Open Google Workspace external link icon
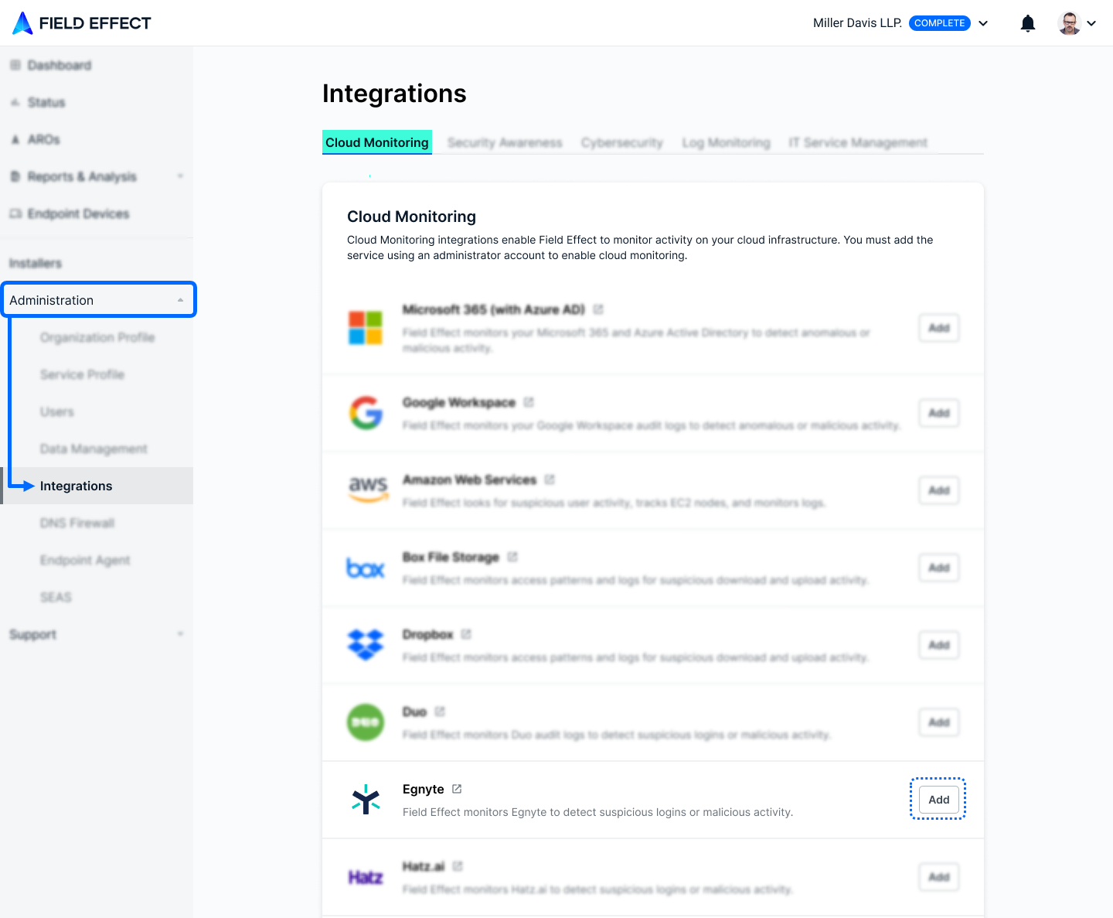1113x918 pixels. [x=529, y=402]
